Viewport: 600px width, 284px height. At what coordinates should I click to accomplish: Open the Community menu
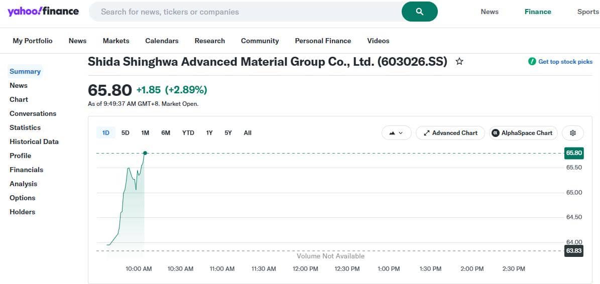pos(260,41)
